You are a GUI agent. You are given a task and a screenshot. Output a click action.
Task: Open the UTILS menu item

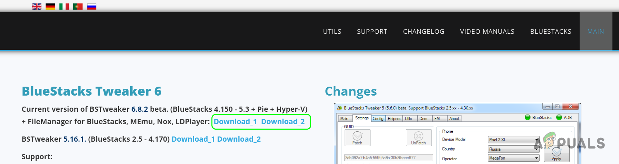tap(332, 31)
